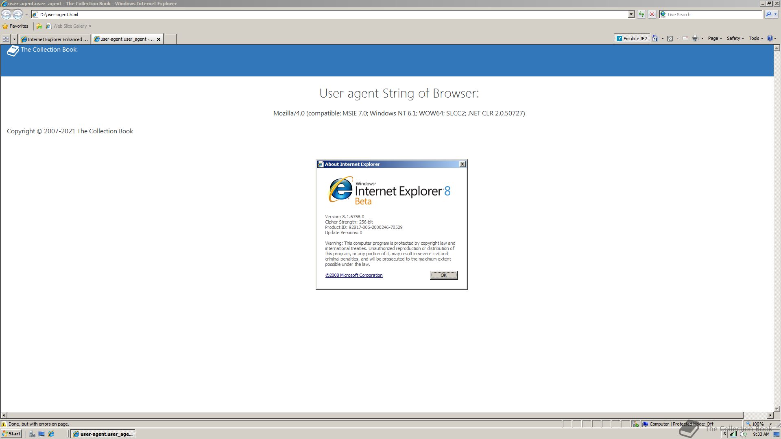Click the network signal tray icon
Screen dimensions: 781x439
point(733,434)
